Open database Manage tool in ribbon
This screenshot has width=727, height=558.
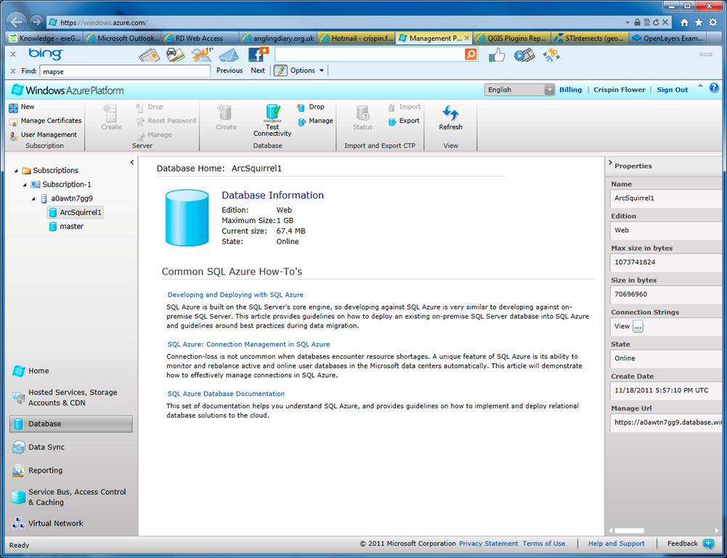315,121
